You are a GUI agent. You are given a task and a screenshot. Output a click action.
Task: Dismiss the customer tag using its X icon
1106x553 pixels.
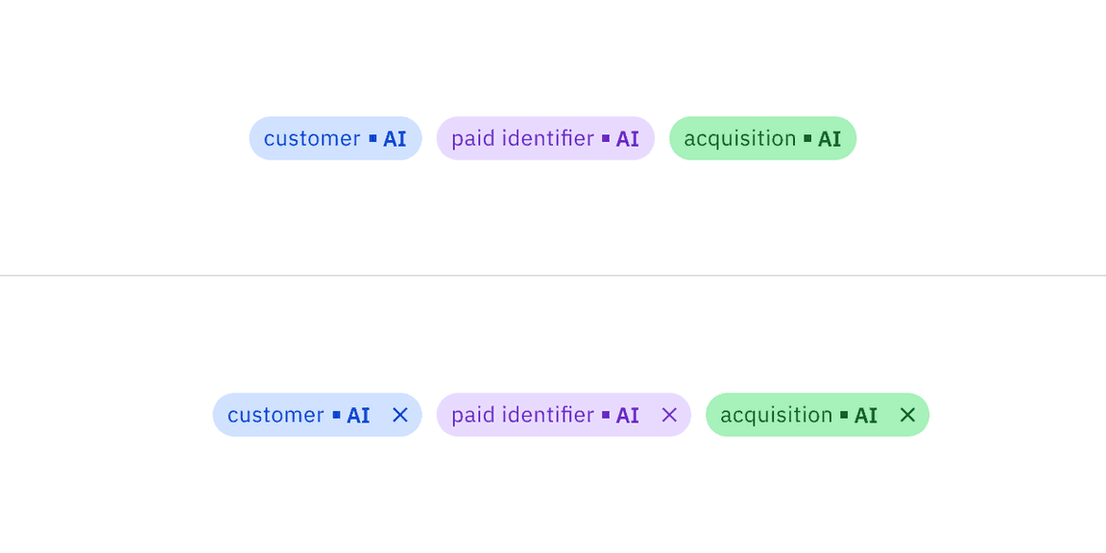[x=401, y=415]
